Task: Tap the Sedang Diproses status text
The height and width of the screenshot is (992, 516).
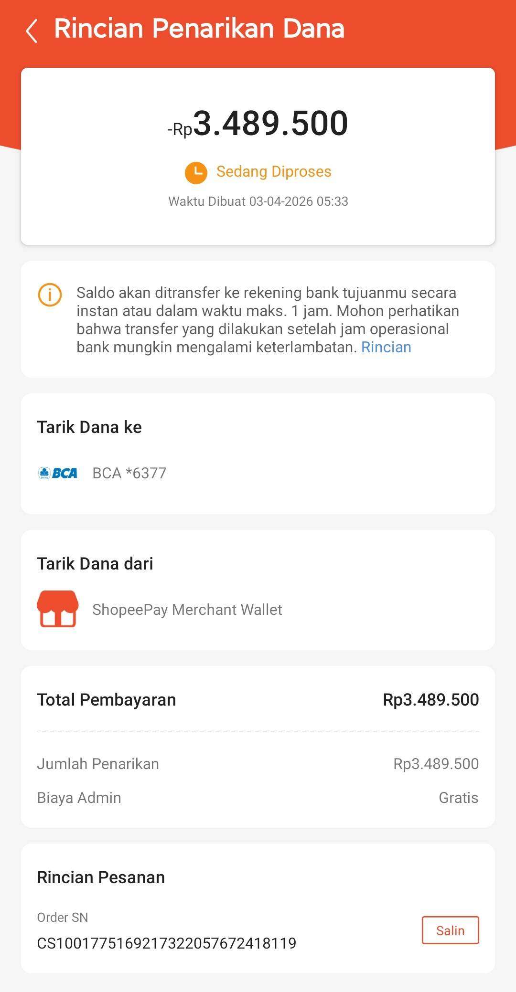Action: (x=274, y=171)
